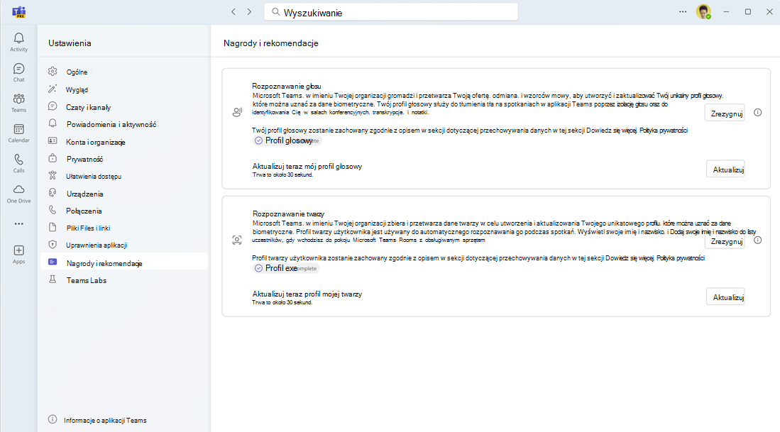Click the info icon next to voice Zrezygnuj
This screenshot has width=780, height=432.
point(757,113)
